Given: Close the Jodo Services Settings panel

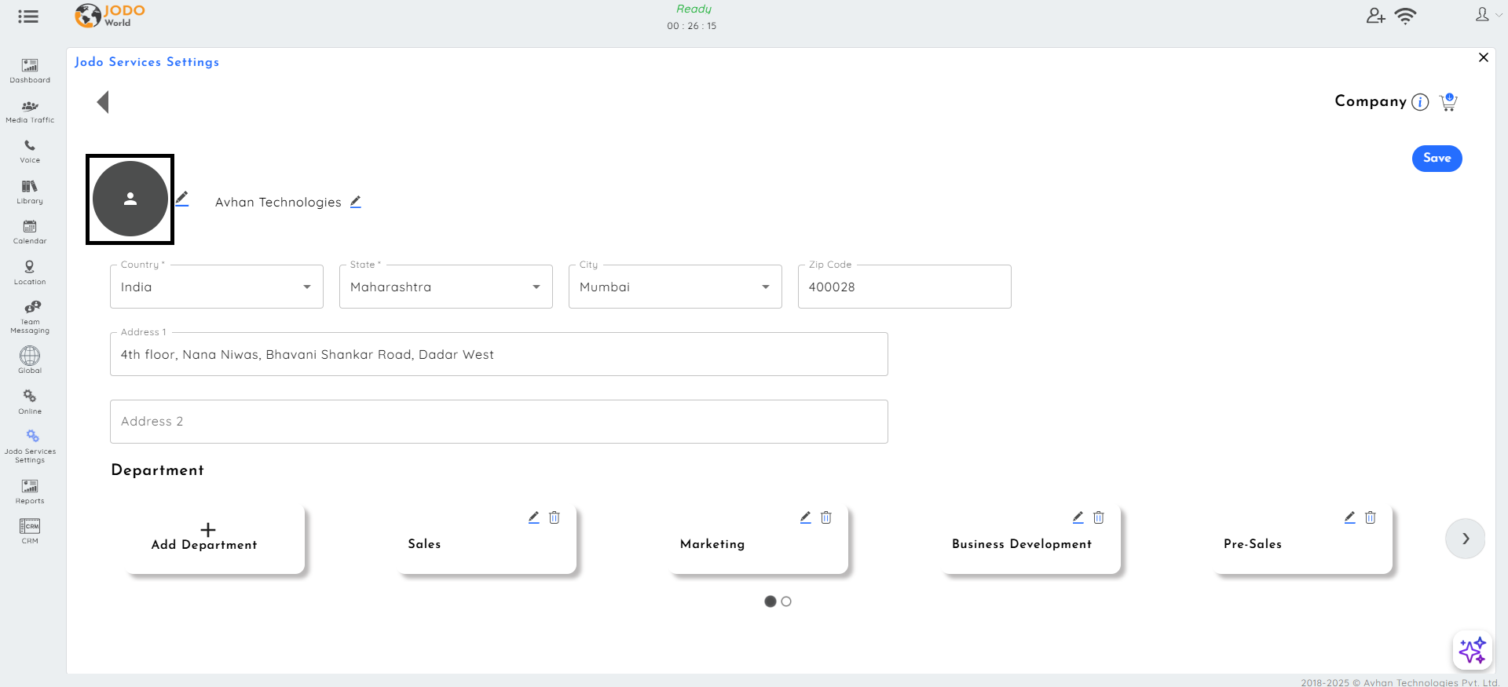Looking at the screenshot, I should tap(1484, 57).
